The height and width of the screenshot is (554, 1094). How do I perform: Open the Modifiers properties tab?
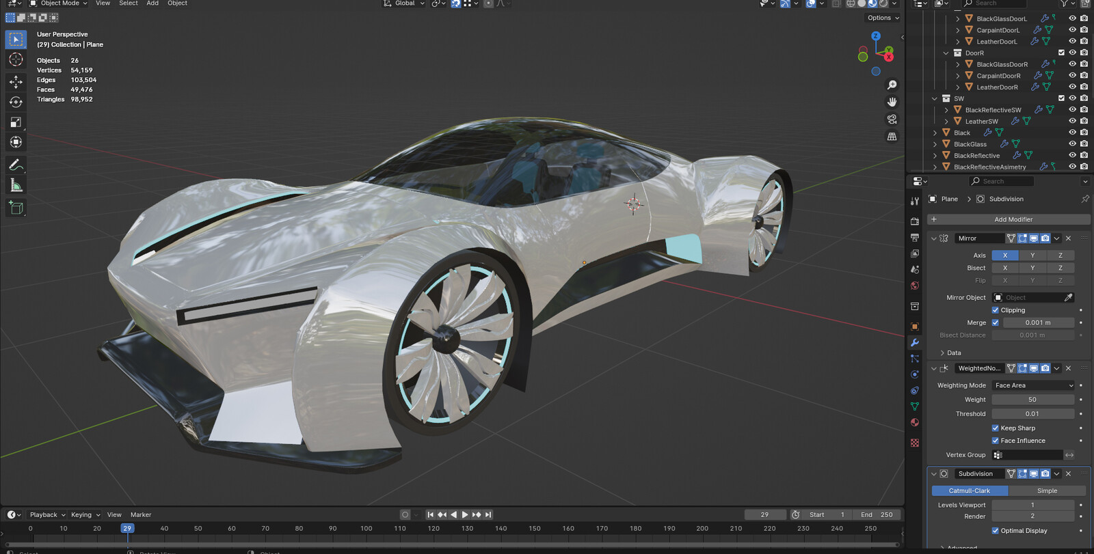coord(915,342)
